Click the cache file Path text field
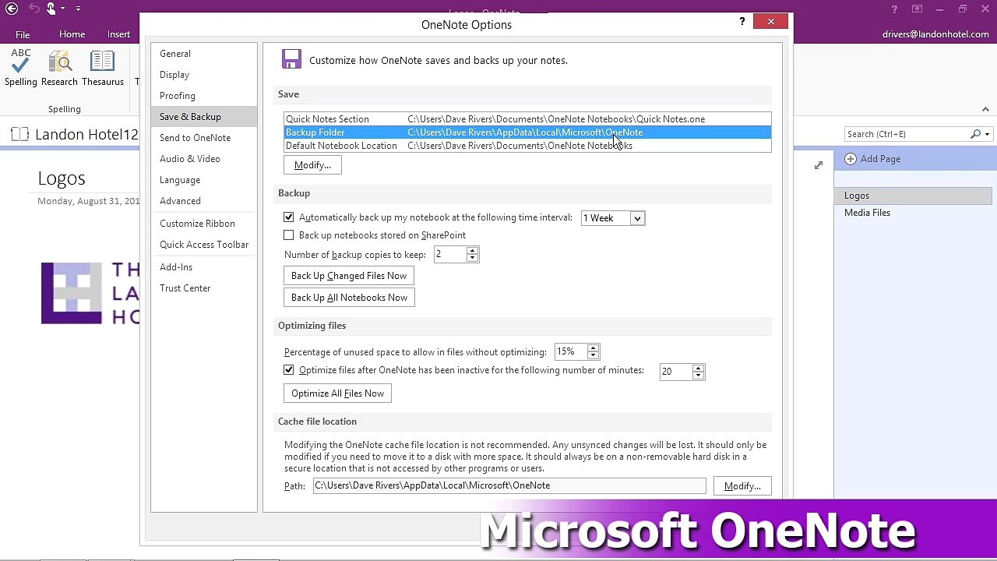Screen dimensions: 997x561 [509, 485]
